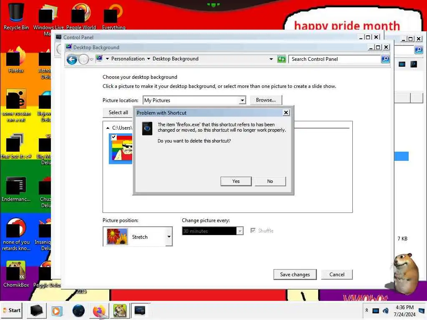Click the Show desktop tray icon

(x=421, y=310)
